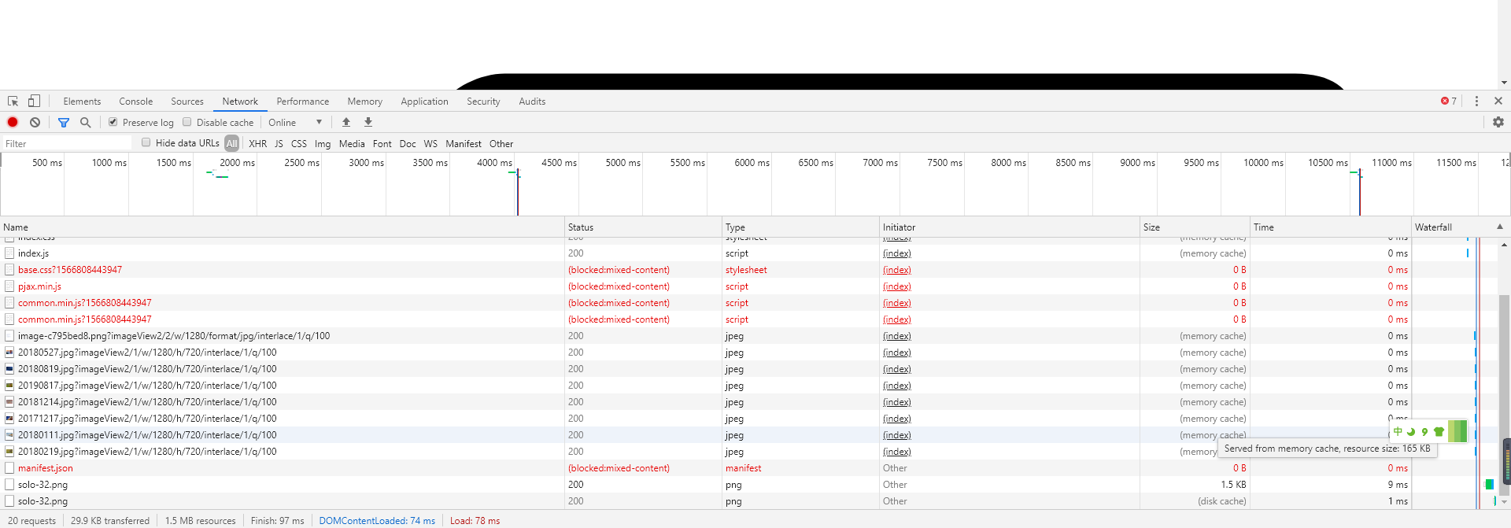Viewport: 1511px width, 528px height.
Task: Open the Performance tab
Action: click(x=302, y=102)
